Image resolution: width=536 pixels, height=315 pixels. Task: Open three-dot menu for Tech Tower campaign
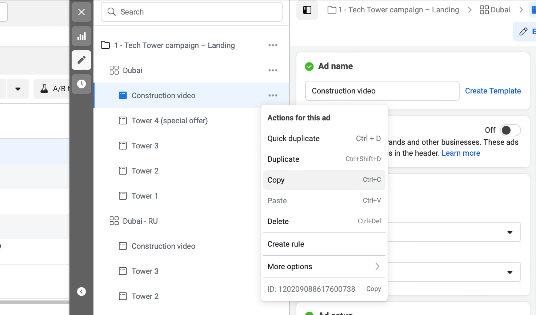pyautogui.click(x=273, y=45)
